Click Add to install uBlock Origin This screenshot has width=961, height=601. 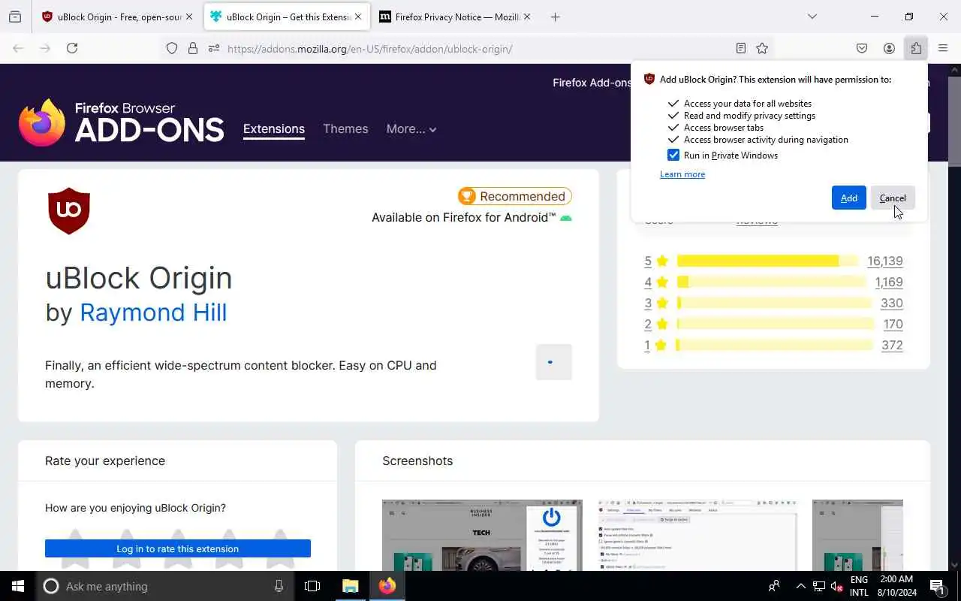pyautogui.click(x=848, y=198)
